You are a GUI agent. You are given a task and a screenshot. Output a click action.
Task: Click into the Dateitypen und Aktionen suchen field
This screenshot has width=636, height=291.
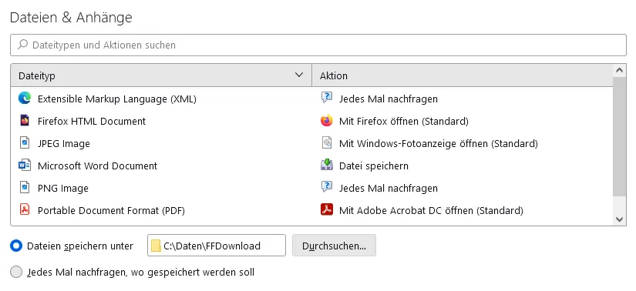318,45
